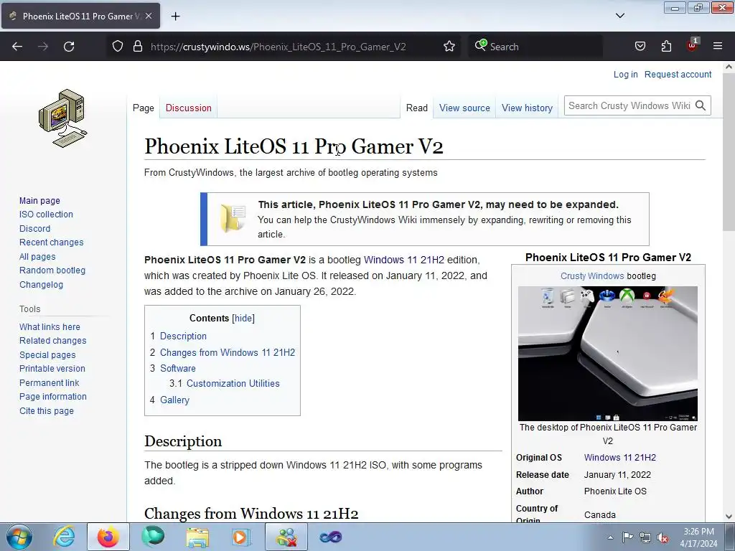735x551 pixels.
Task: Open the Save to Pocket button
Action: [x=640, y=47]
